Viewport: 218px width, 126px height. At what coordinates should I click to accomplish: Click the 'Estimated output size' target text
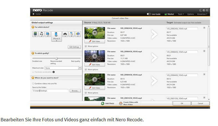coord(187,22)
